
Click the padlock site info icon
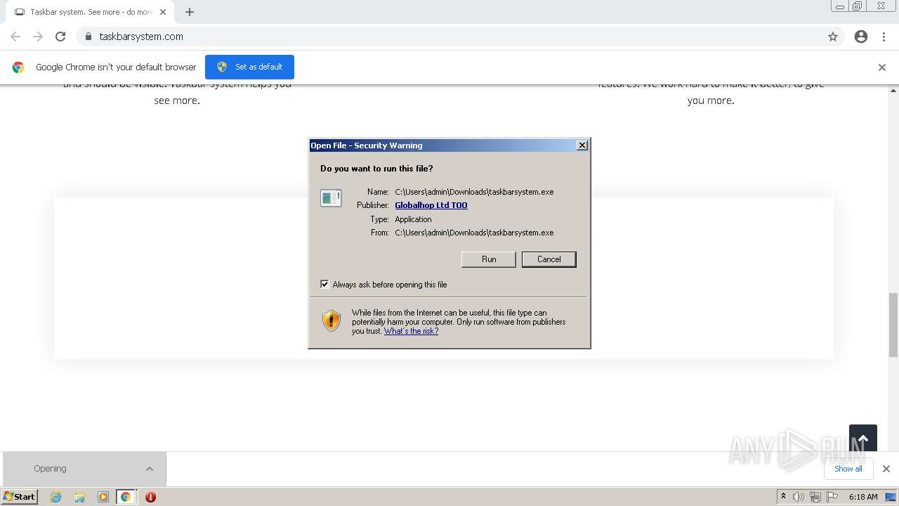[88, 37]
